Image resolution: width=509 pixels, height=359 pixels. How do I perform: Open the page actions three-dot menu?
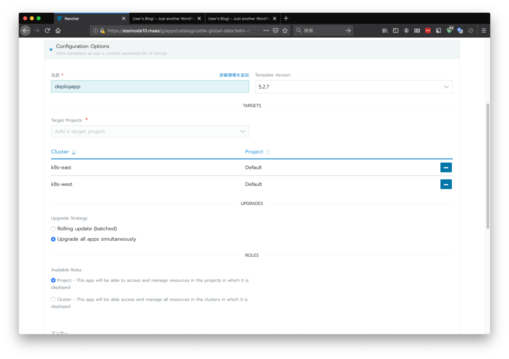[266, 31]
